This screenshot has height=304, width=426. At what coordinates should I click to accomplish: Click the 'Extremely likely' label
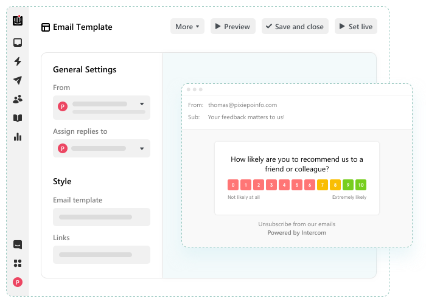tap(349, 198)
